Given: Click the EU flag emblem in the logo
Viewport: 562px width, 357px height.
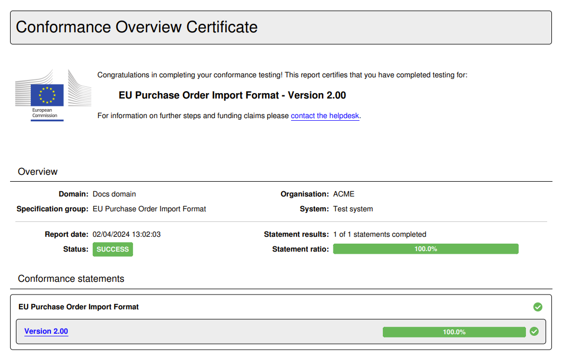Looking at the screenshot, I should pos(48,95).
